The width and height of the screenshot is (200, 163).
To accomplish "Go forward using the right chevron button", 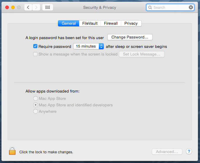I will tap(36, 7).
